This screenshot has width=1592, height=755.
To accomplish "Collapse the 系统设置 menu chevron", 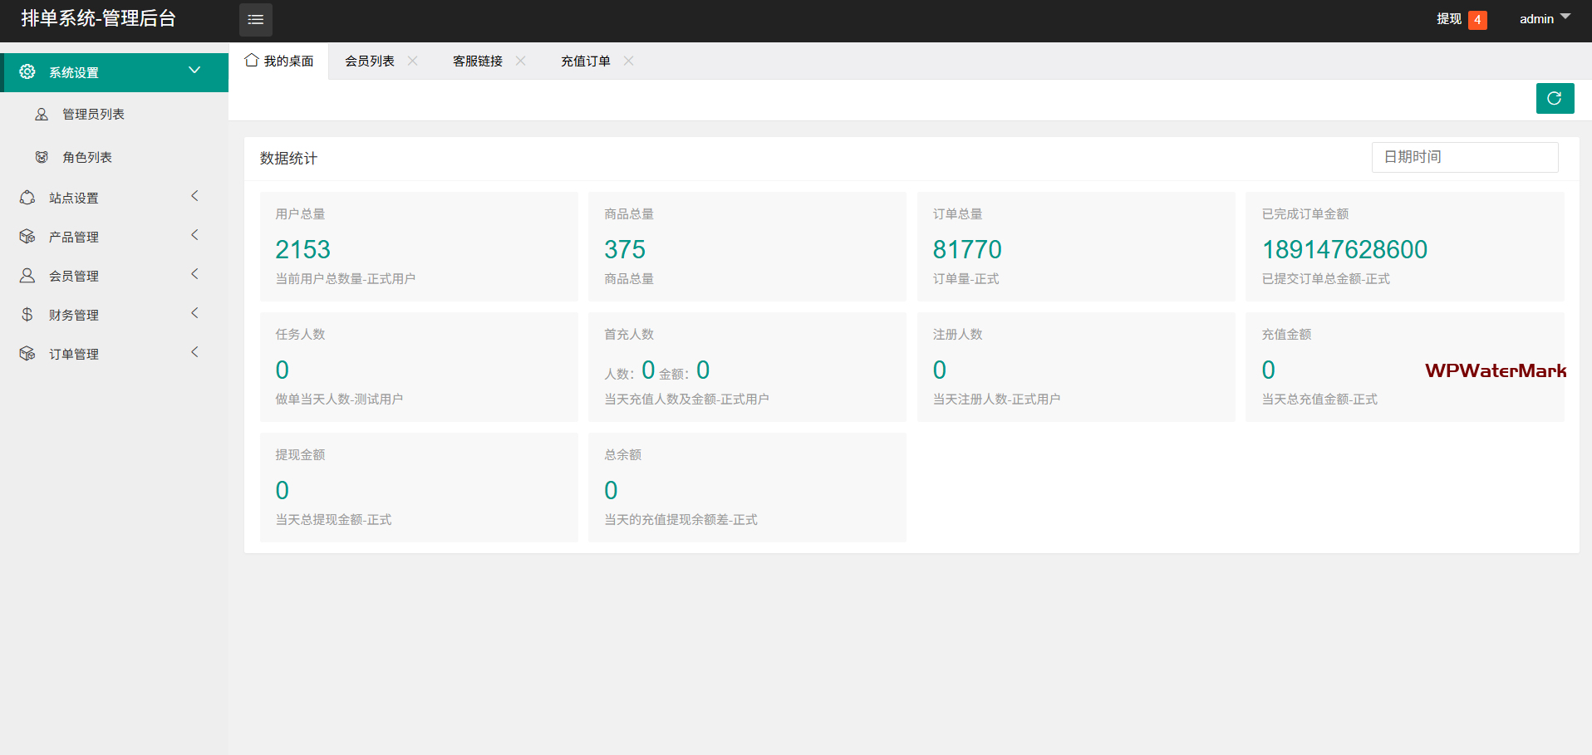I will pyautogui.click(x=194, y=71).
